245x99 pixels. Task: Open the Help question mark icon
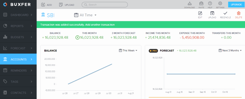[x=210, y=3]
